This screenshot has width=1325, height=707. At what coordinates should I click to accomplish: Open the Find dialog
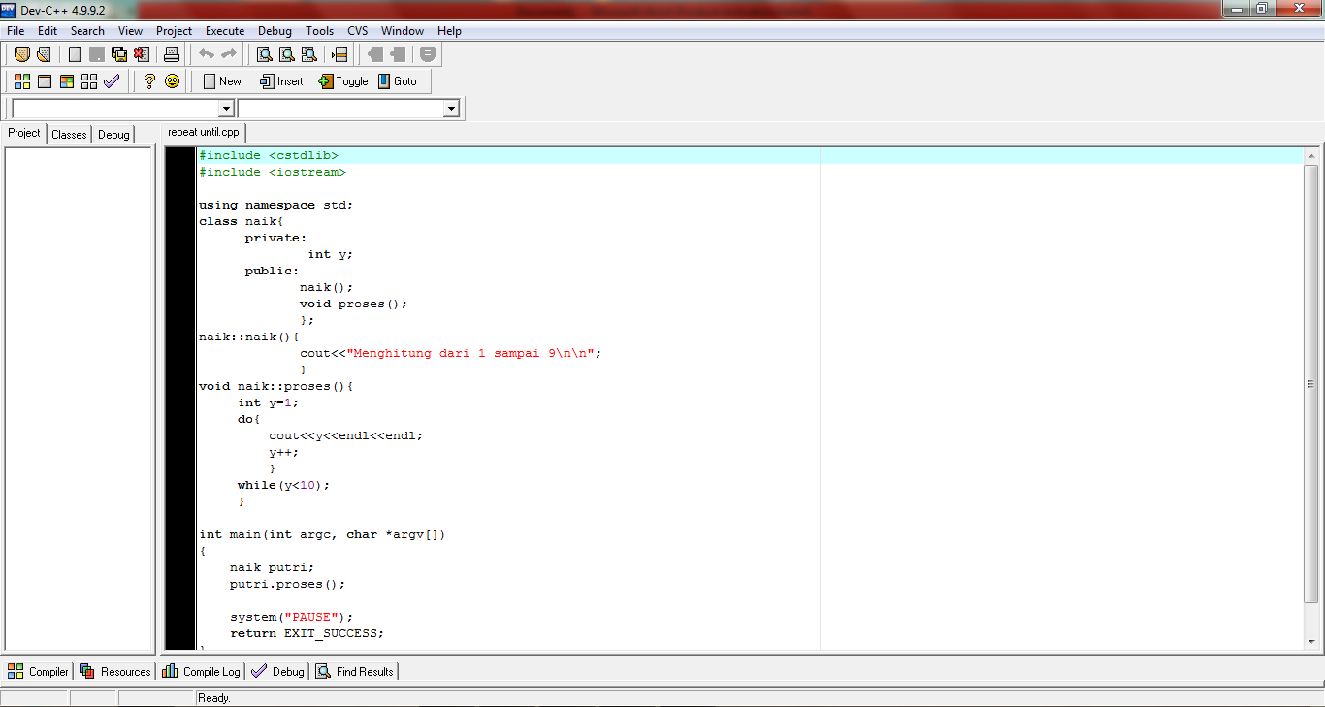(264, 53)
